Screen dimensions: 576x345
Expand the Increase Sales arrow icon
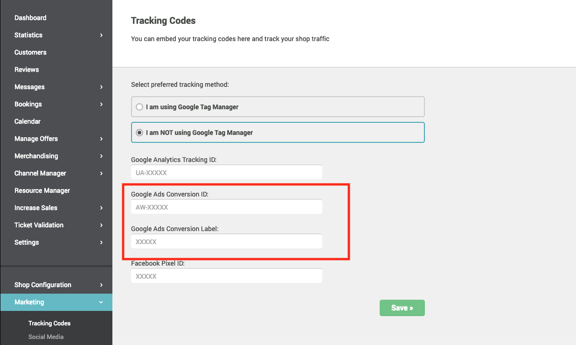(x=101, y=208)
